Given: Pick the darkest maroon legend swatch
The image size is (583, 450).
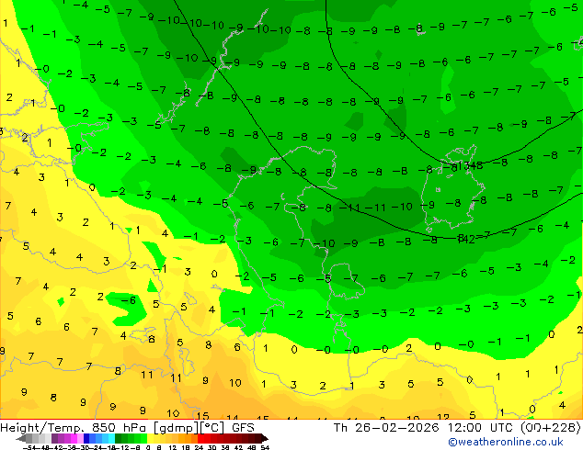Looking at the screenshot, I should pos(257,438).
